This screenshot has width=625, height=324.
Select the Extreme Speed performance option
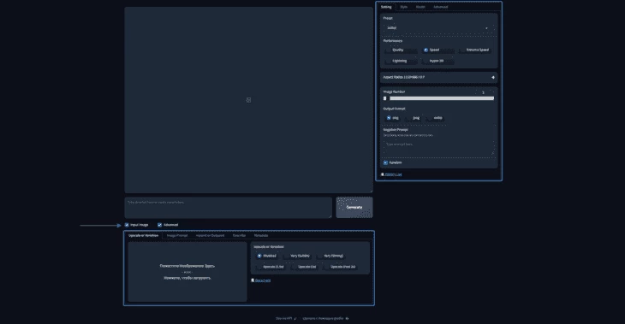pyautogui.click(x=474, y=50)
